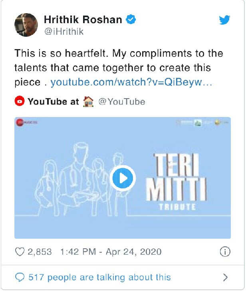Click the 2,853 likes count
246x293 pixels.
[x=40, y=252]
